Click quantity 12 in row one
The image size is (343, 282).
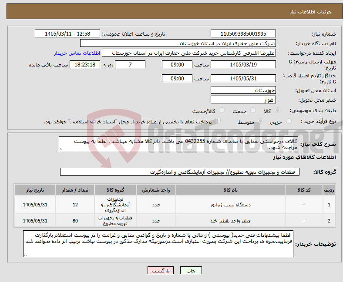(75, 205)
